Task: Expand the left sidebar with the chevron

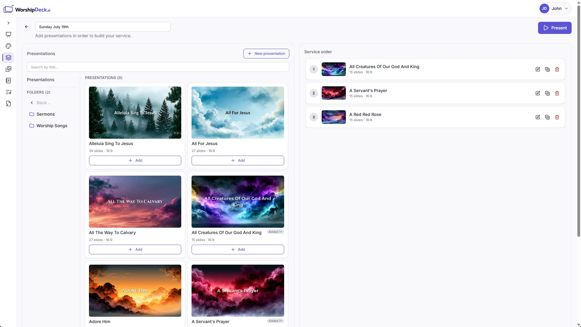Action: (8, 23)
